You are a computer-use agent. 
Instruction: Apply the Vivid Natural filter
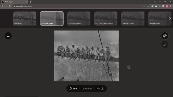(133, 19)
